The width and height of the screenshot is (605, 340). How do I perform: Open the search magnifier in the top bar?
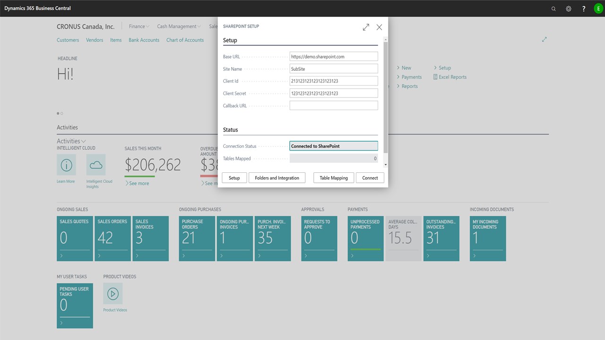click(553, 8)
